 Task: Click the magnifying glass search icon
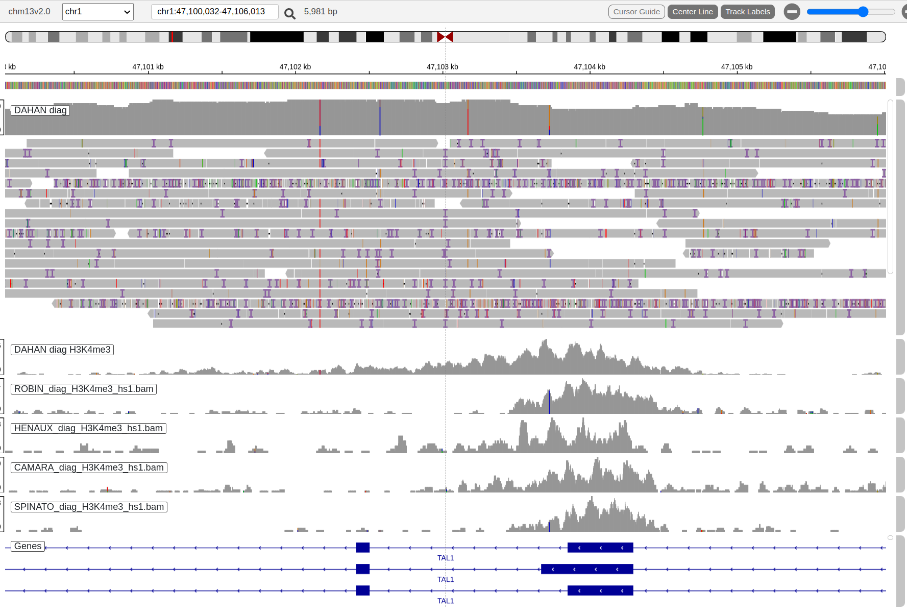click(289, 13)
